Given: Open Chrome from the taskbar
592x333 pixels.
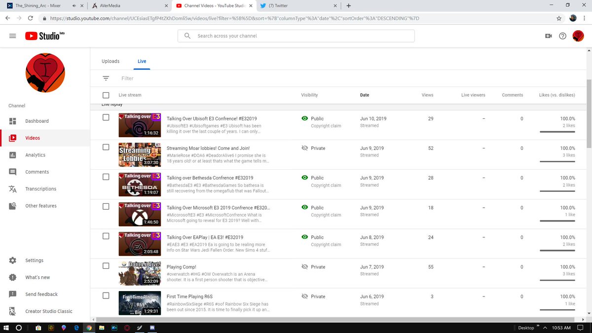Looking at the screenshot, I should [89, 328].
